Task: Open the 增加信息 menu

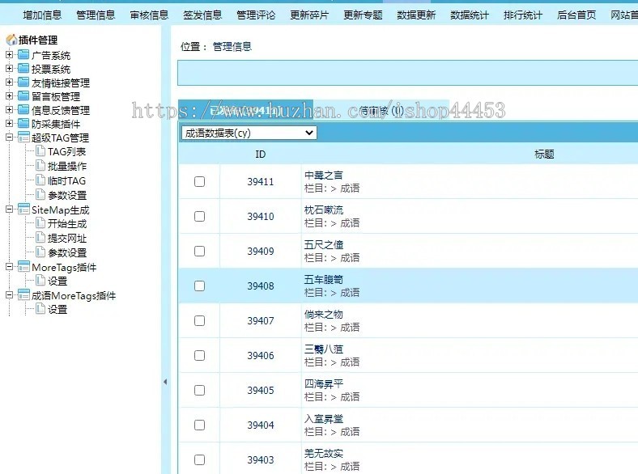Action: (42, 15)
